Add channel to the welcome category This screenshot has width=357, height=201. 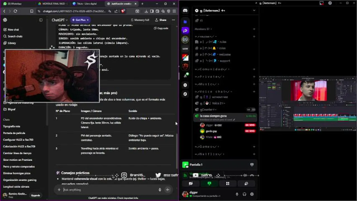click(254, 36)
